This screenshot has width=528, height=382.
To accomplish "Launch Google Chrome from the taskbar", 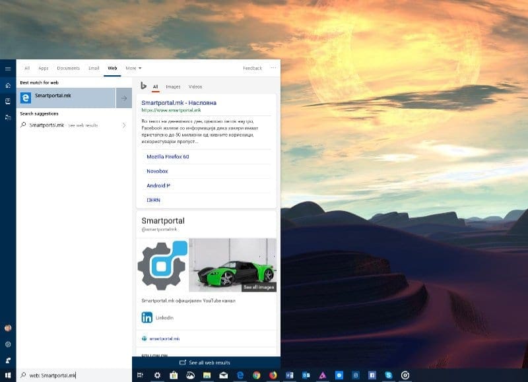I will [x=257, y=375].
